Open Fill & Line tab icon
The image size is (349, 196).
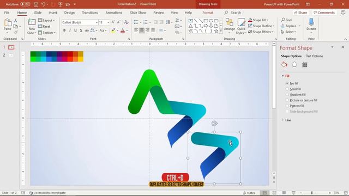[x=284, y=65]
